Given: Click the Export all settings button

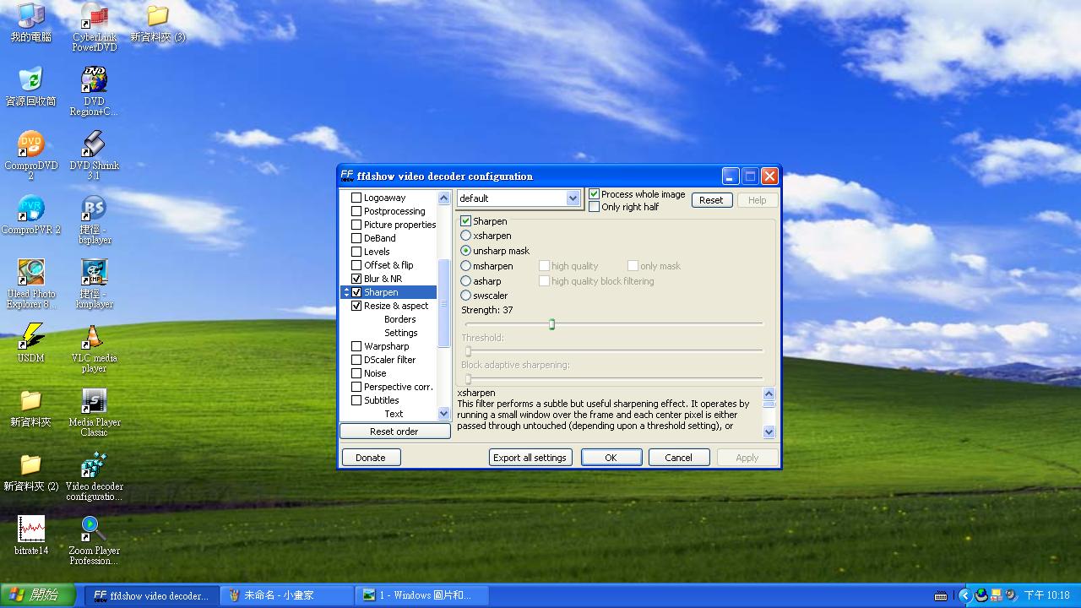Looking at the screenshot, I should 530,458.
